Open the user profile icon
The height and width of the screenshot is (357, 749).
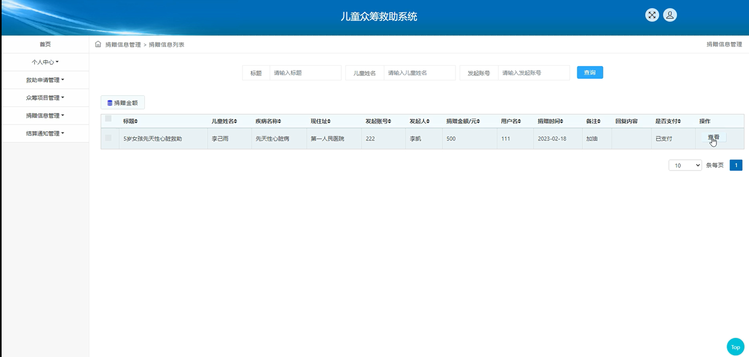(670, 15)
